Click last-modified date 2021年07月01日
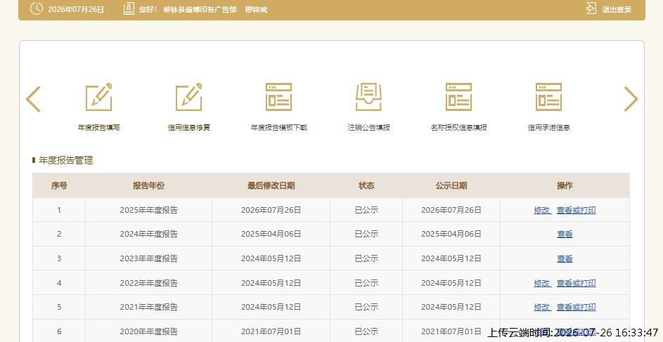The image size is (663, 342). pyautogui.click(x=271, y=331)
